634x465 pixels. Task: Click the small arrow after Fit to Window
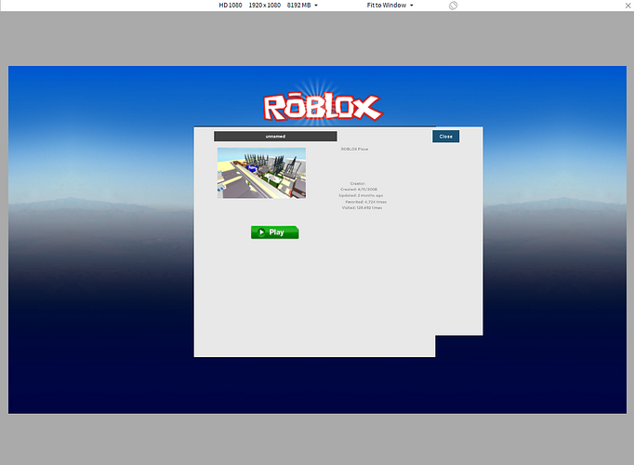click(412, 6)
